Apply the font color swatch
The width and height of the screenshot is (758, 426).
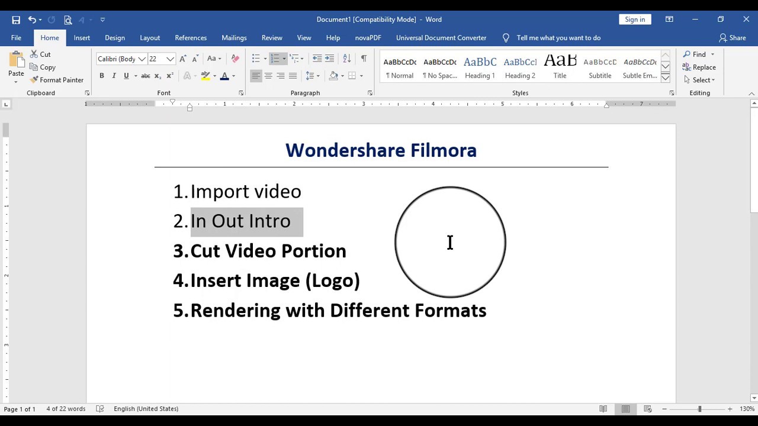[224, 76]
